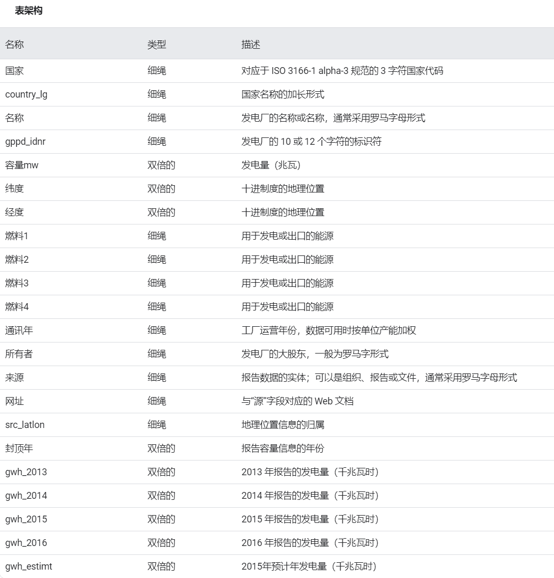Viewport: 554px width, 578px height.
Task: Select the 类型 column header
Action: [155, 45]
